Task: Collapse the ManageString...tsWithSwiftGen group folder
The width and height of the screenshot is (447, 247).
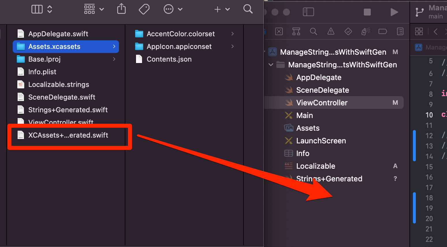Action: (x=271, y=65)
